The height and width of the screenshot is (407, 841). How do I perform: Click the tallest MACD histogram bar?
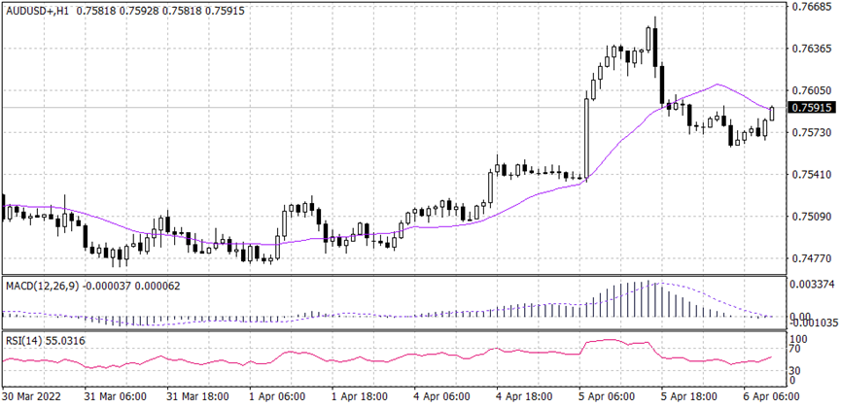tap(653, 299)
